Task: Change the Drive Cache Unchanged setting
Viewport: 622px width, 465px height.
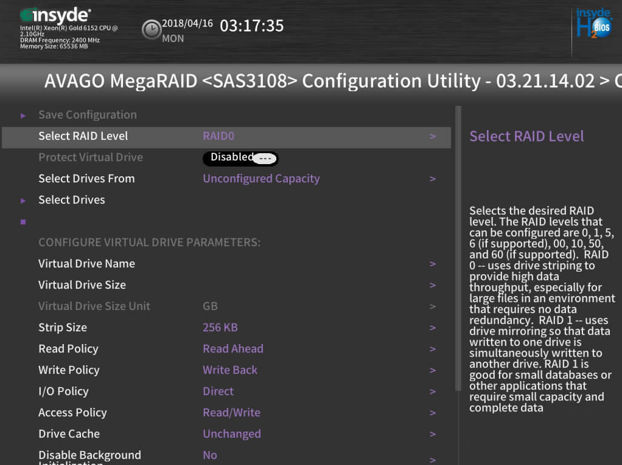Action: [x=231, y=434]
